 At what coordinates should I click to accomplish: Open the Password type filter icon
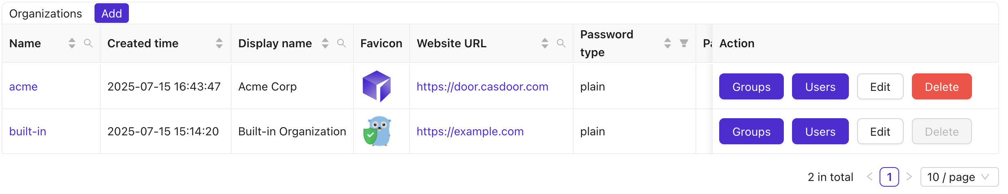click(684, 43)
